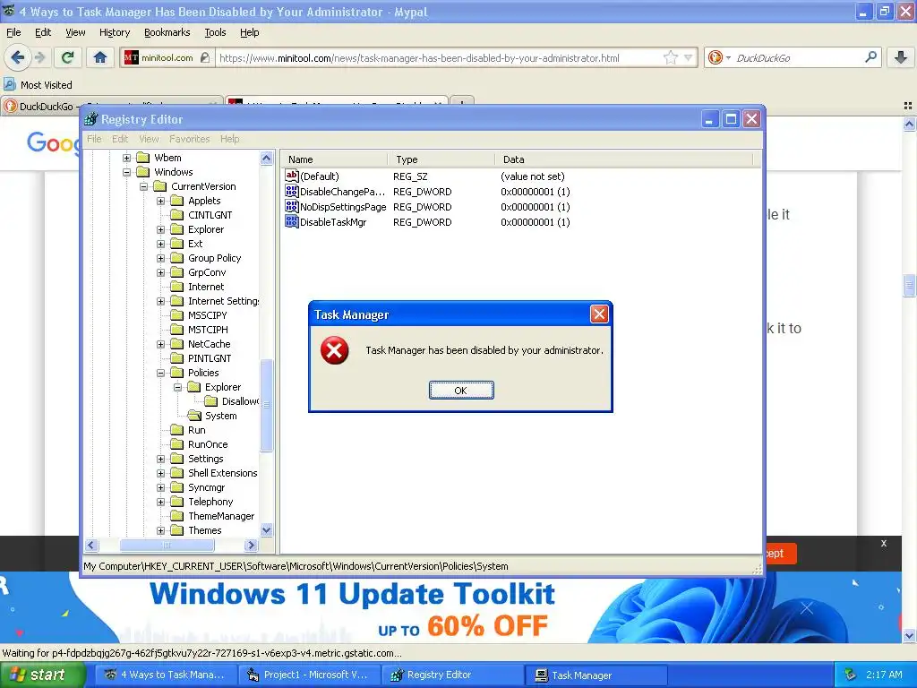Open the browser Help menu
917x688 pixels.
[249, 32]
